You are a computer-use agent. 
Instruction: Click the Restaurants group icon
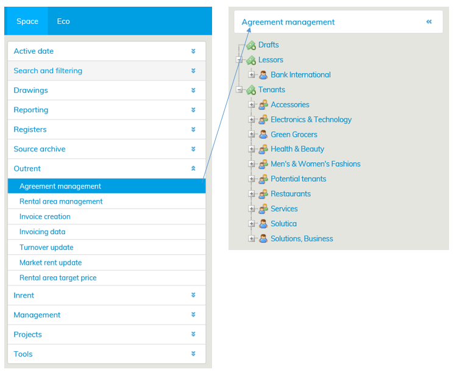coord(263,194)
